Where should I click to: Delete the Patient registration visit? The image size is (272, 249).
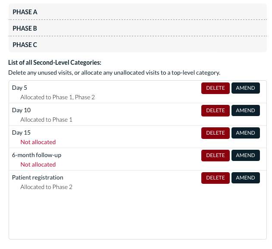(x=215, y=178)
